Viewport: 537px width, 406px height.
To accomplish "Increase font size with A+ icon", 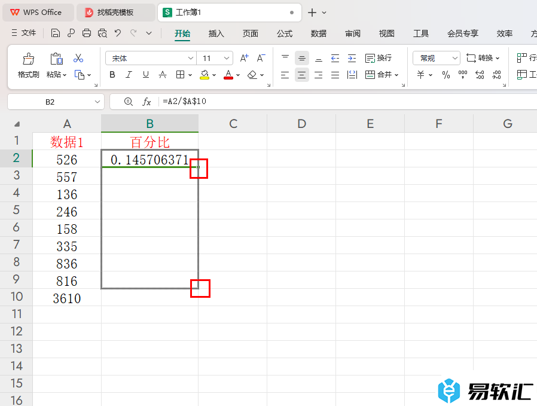I will 244,58.
